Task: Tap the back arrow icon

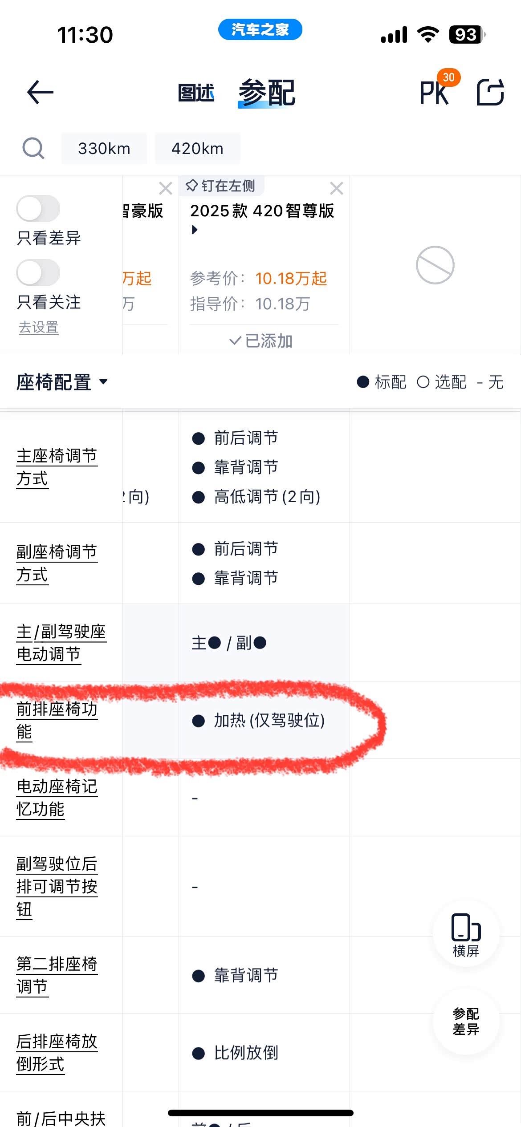Action: [40, 93]
